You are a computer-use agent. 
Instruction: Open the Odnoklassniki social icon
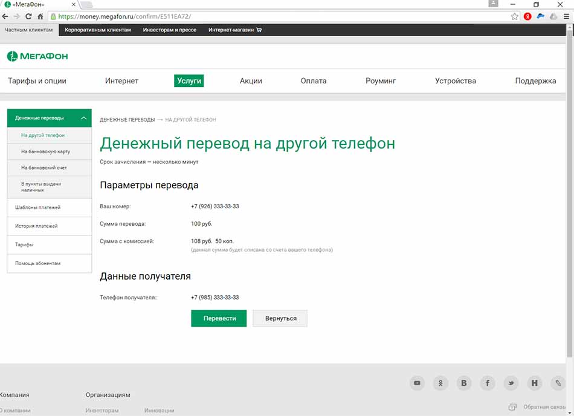[x=440, y=383]
